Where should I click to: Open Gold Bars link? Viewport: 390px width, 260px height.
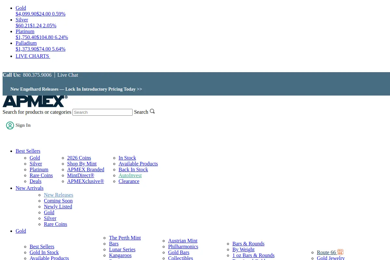click(x=179, y=253)
